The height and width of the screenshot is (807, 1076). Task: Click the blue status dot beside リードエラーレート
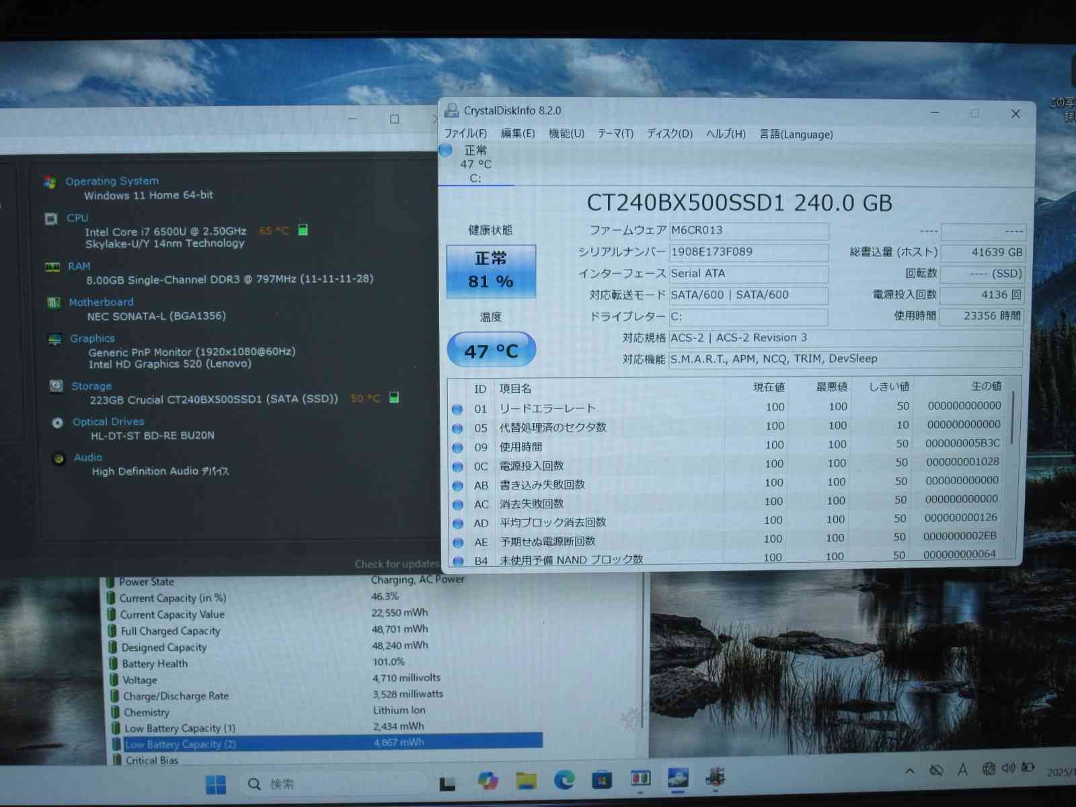pyautogui.click(x=457, y=409)
